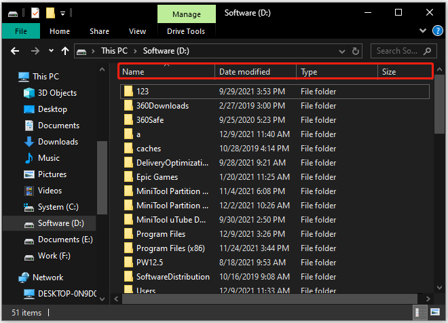The width and height of the screenshot is (448, 323).
Task: Expand the address bar history dropdown
Action: click(x=341, y=52)
